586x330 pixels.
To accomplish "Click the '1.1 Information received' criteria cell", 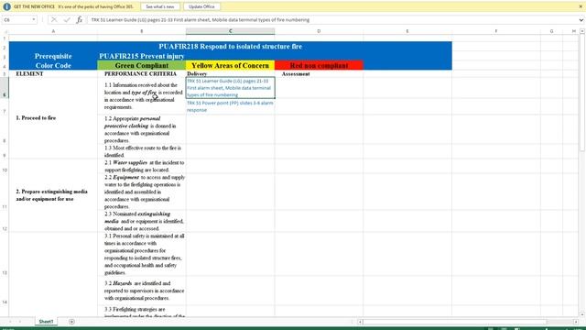I will (142, 96).
